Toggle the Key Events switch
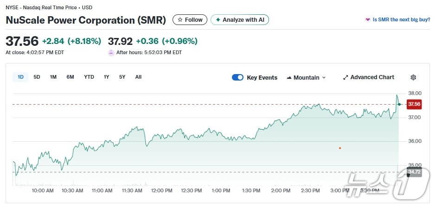The width and height of the screenshot is (436, 206). [237, 77]
